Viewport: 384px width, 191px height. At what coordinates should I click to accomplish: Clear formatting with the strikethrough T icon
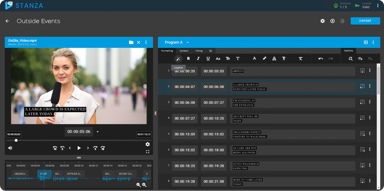[x=300, y=59]
